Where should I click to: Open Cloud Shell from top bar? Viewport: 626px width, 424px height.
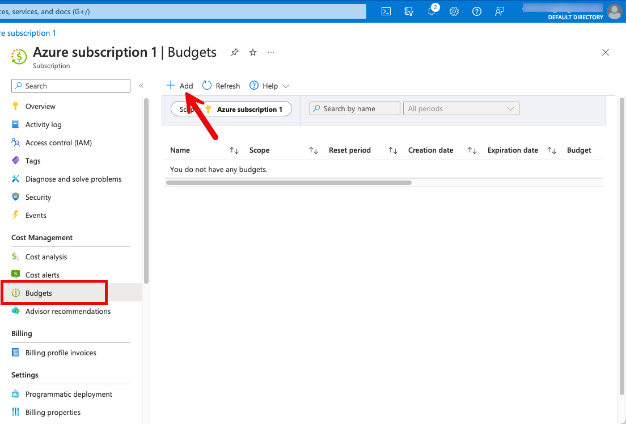click(x=386, y=11)
